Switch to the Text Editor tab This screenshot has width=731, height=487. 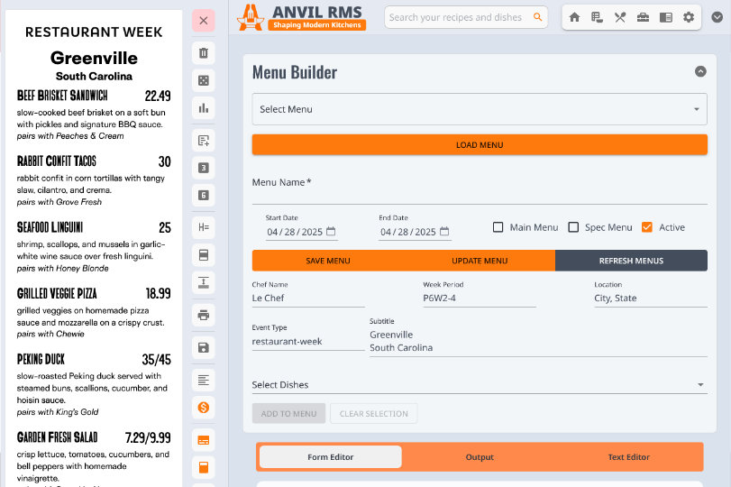(x=628, y=457)
